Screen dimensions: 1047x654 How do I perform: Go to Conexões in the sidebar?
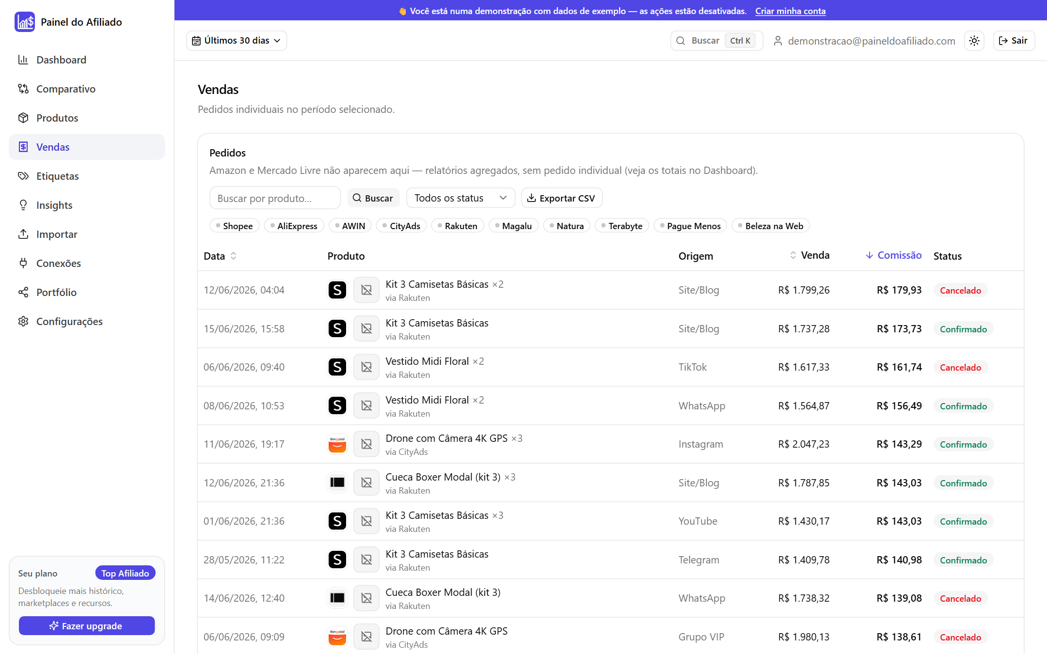[x=87, y=263]
